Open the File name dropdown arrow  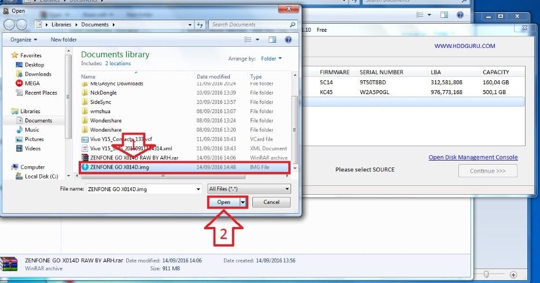pos(199,189)
